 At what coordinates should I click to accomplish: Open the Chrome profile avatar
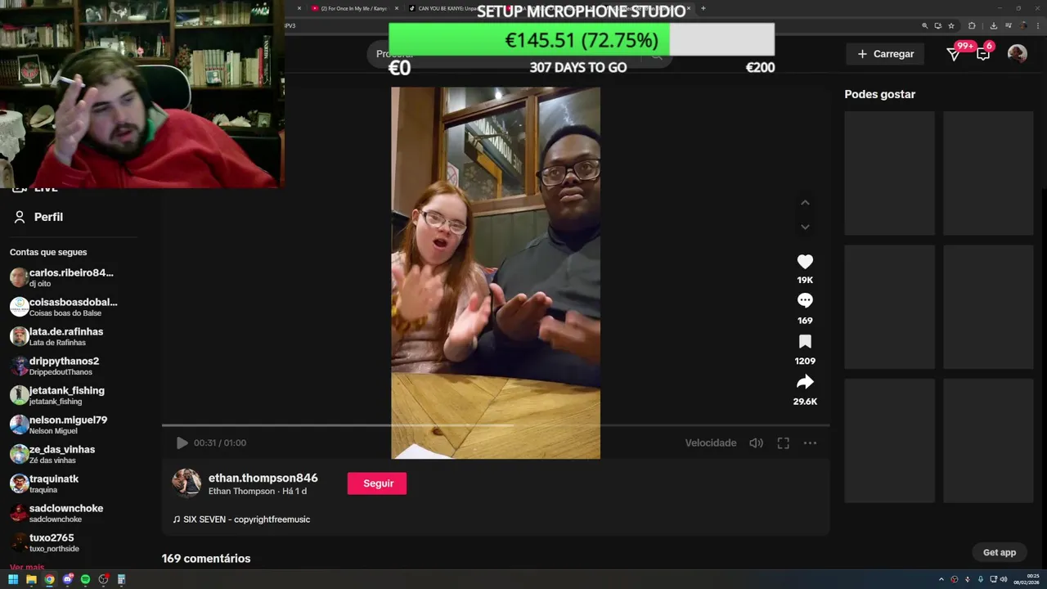[1022, 25]
